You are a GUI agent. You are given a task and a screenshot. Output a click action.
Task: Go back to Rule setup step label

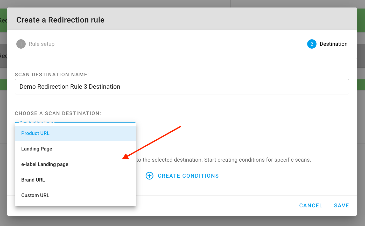click(41, 44)
